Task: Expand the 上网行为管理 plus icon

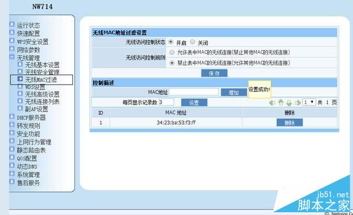Action: click(12, 141)
